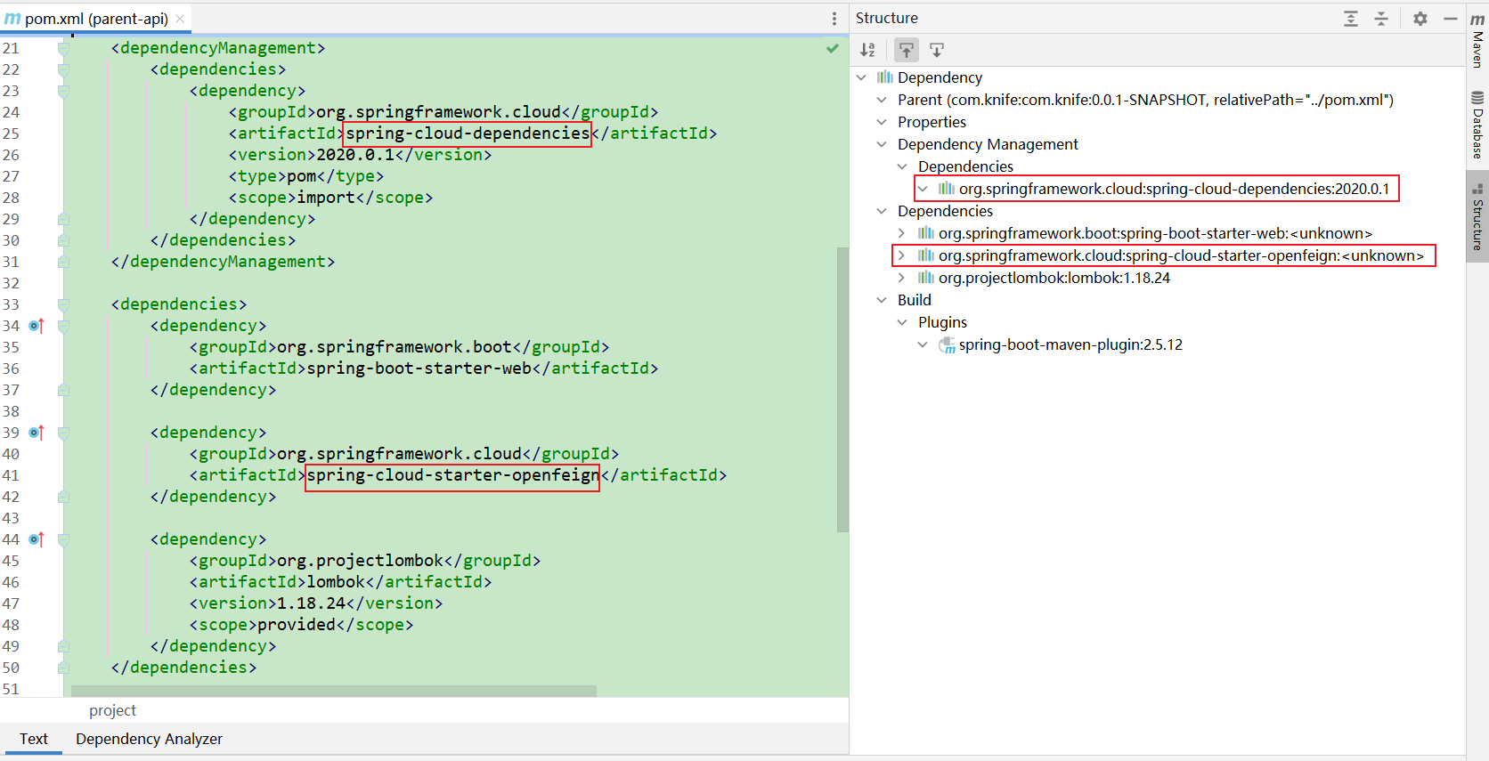Click Expand All icon in Structure header
This screenshot has height=761, width=1489.
[1351, 19]
